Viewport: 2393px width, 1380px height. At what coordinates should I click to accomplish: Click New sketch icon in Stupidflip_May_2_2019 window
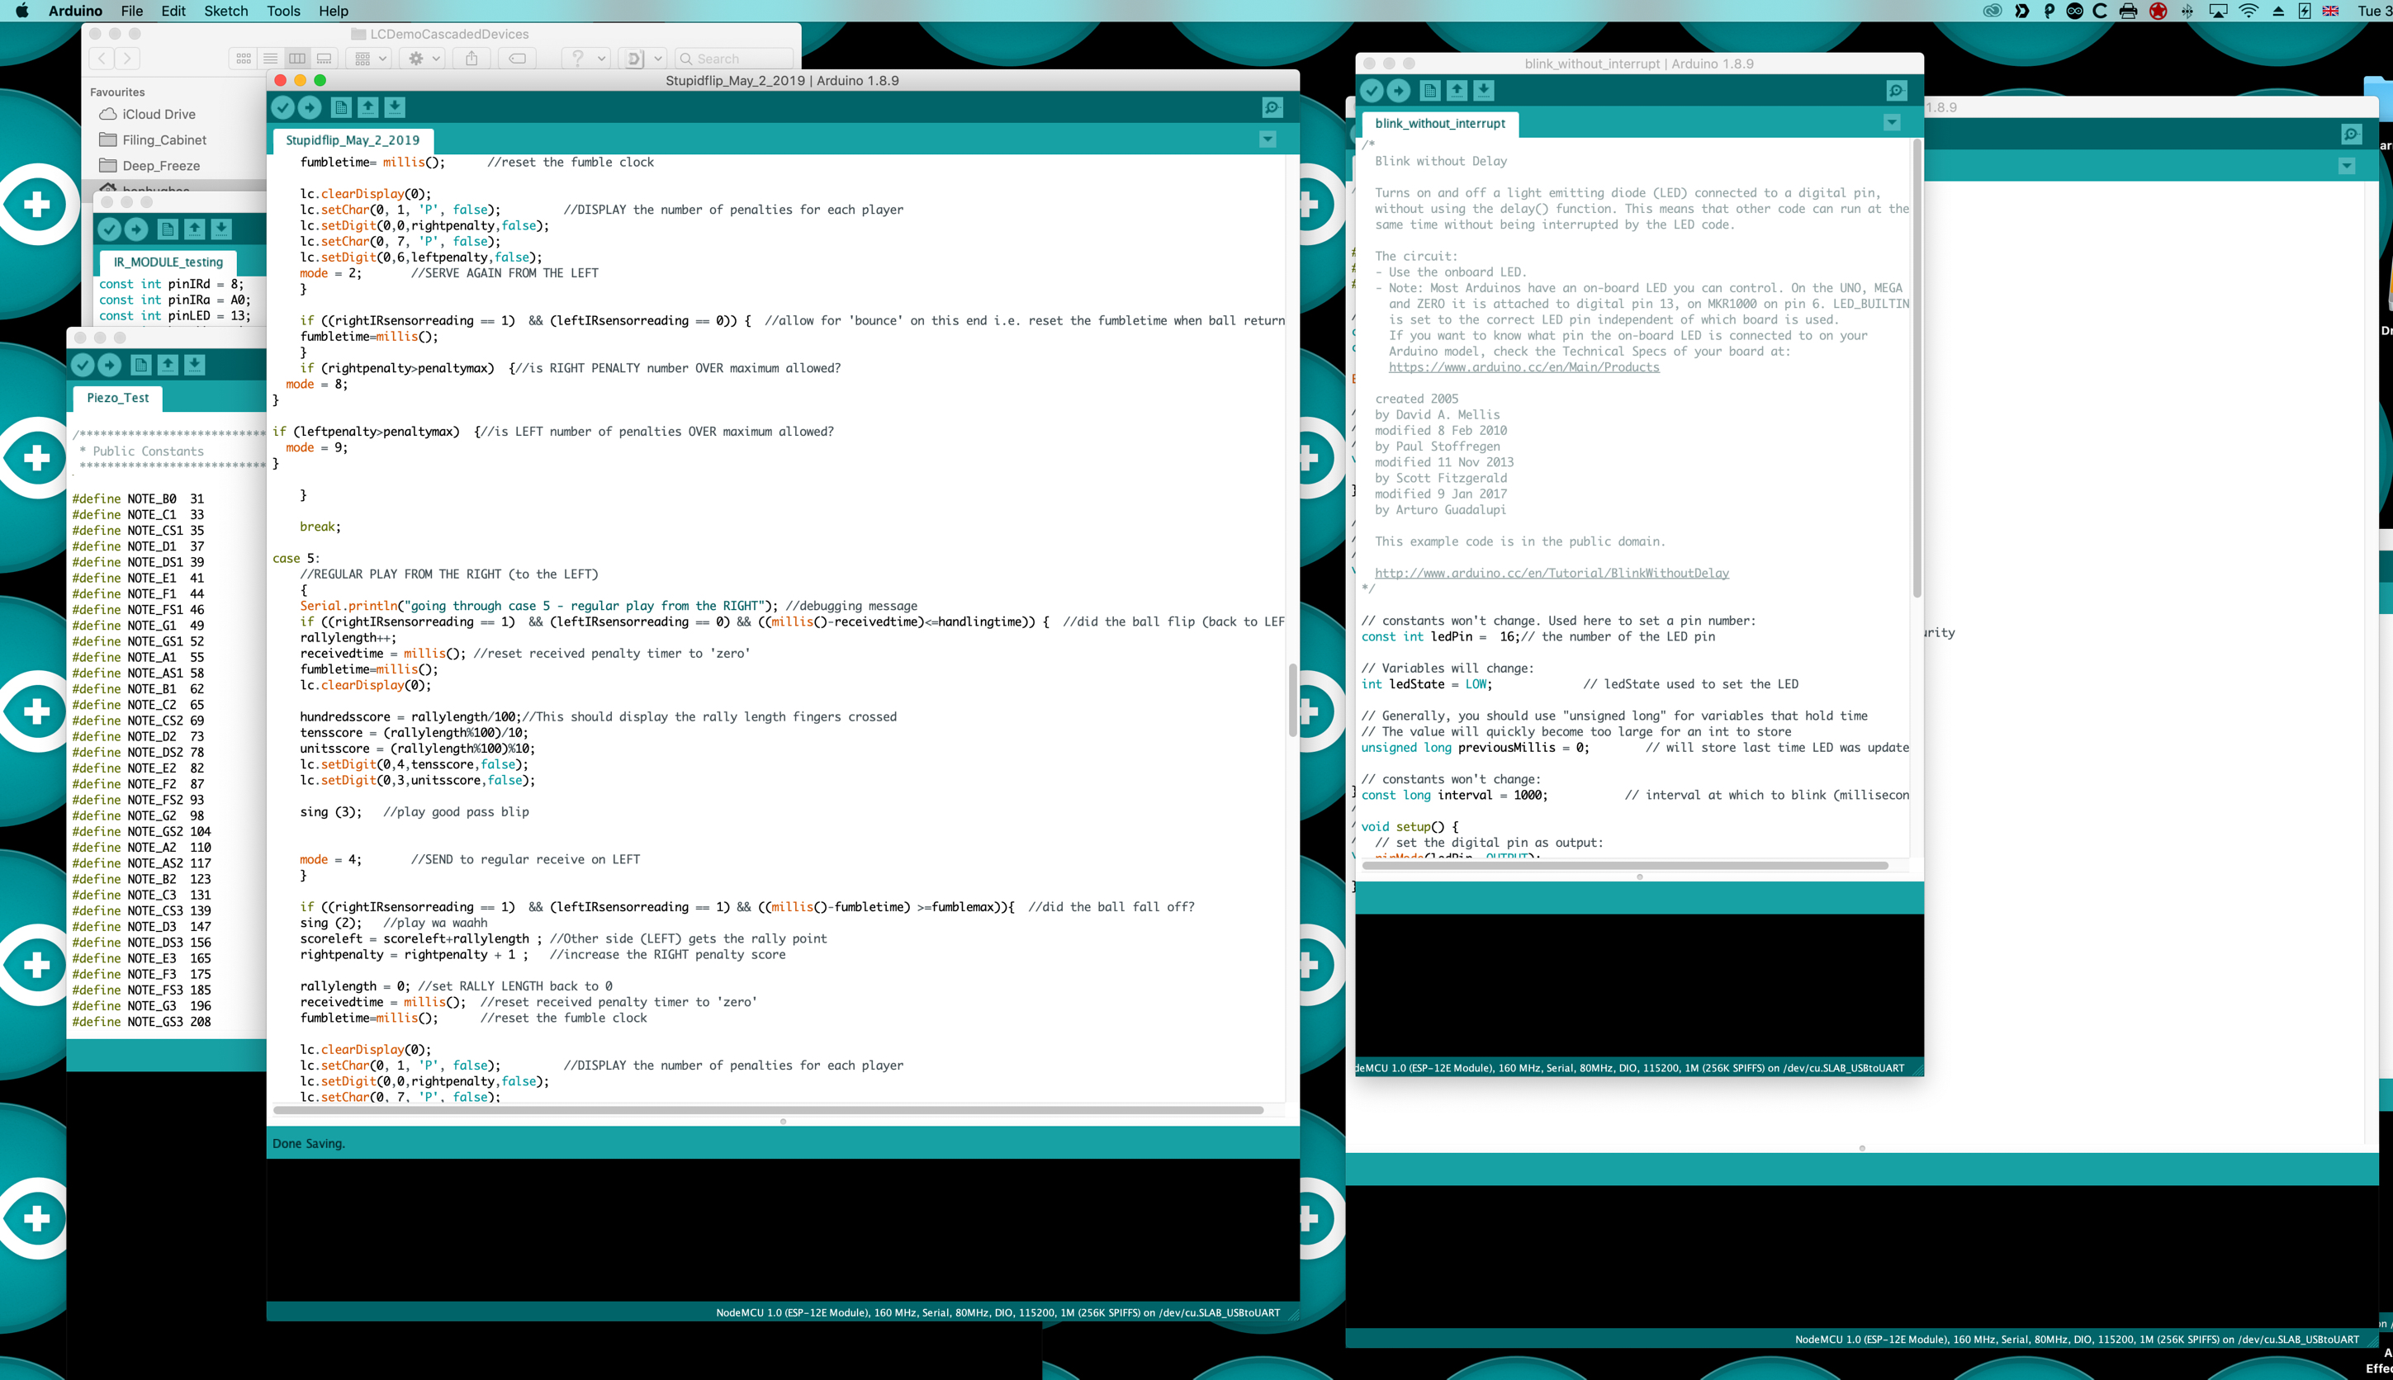pyautogui.click(x=341, y=107)
